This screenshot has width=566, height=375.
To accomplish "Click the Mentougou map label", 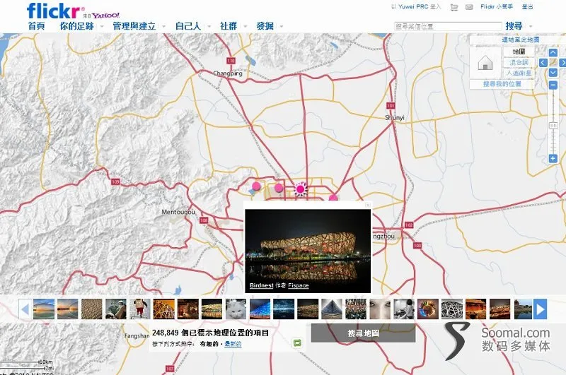I will [178, 212].
